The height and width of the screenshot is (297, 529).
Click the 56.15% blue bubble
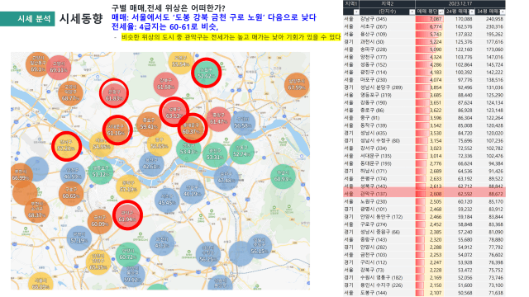(x=259, y=247)
